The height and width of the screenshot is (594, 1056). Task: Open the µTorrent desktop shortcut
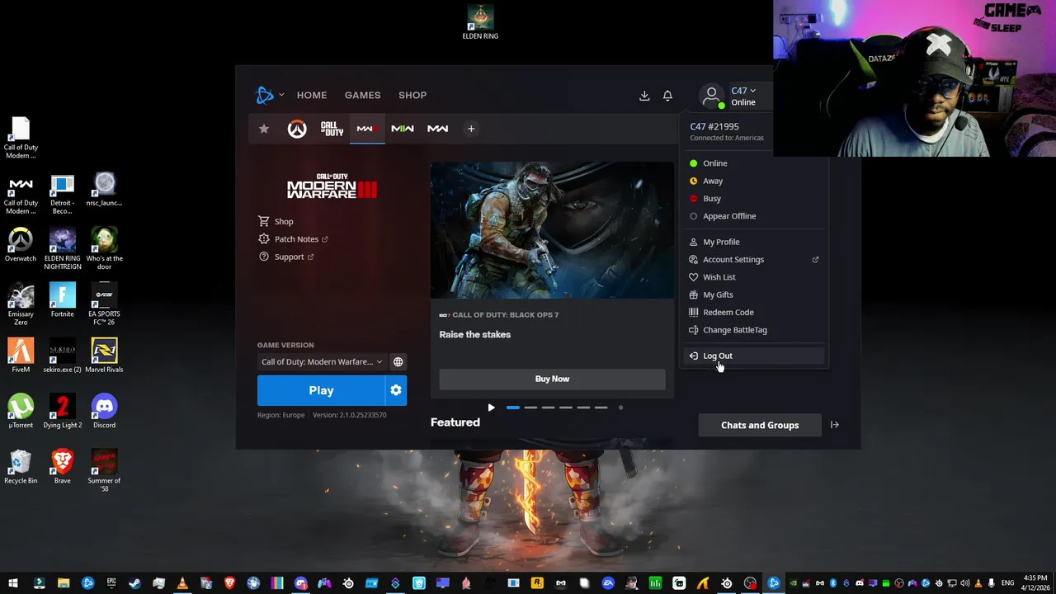click(x=21, y=411)
